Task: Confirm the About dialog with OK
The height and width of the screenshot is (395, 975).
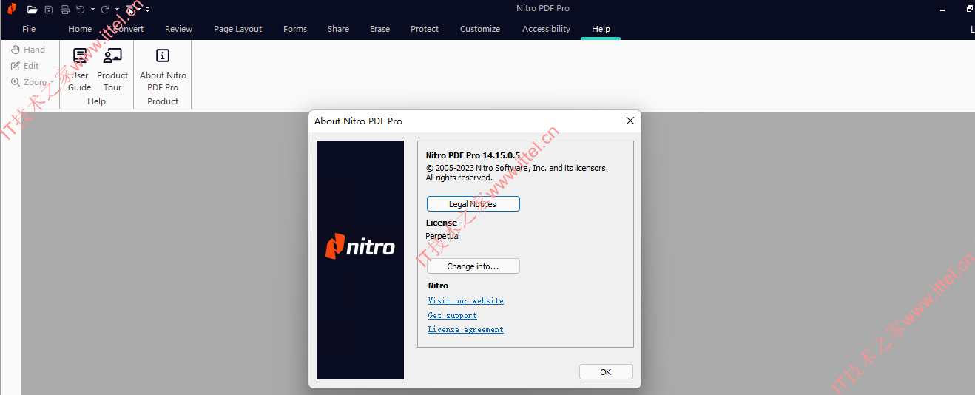Action: 606,372
